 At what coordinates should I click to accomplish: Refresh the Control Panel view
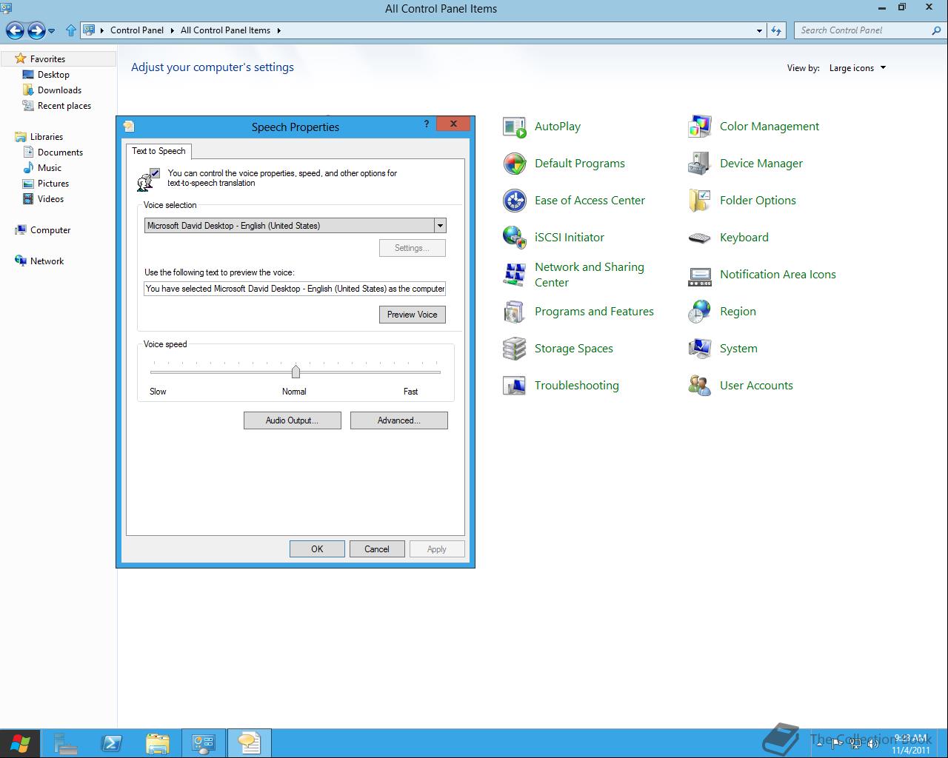point(776,30)
